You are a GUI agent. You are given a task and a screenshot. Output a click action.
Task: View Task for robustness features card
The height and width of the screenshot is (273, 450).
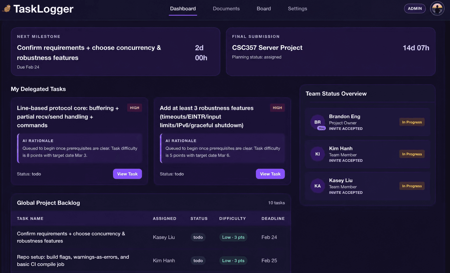(x=270, y=174)
